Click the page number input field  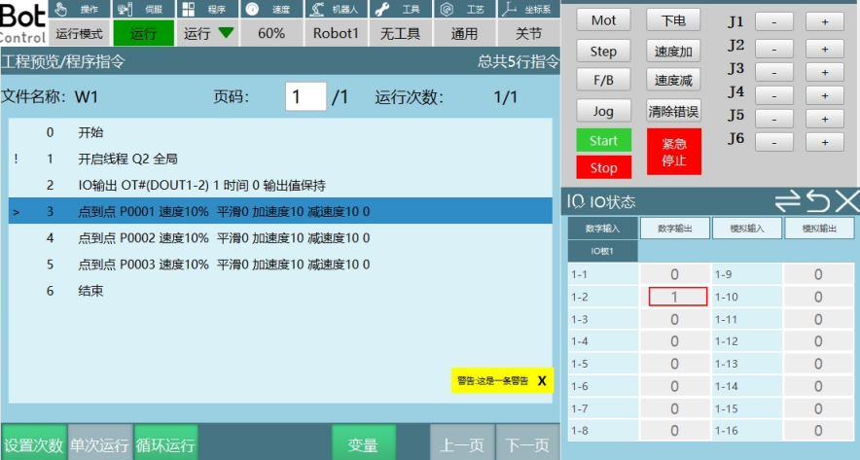(x=305, y=96)
